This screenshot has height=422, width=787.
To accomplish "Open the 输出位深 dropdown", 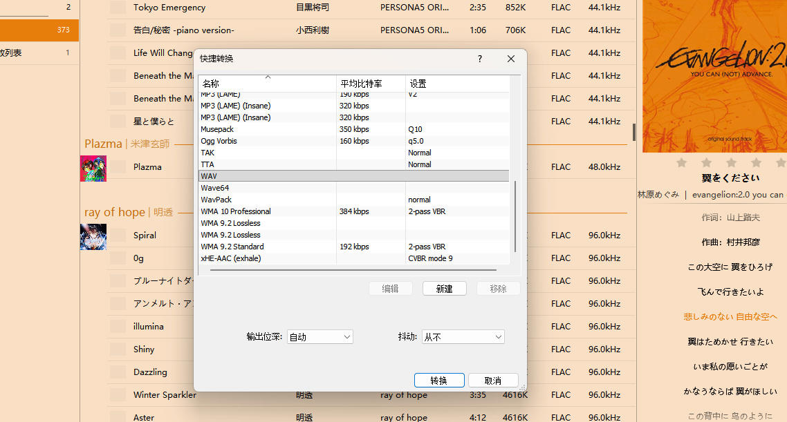I will coord(320,337).
